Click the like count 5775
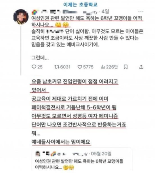Image resolution: width=155 pixels, height=177 pixels. (x=88, y=67)
